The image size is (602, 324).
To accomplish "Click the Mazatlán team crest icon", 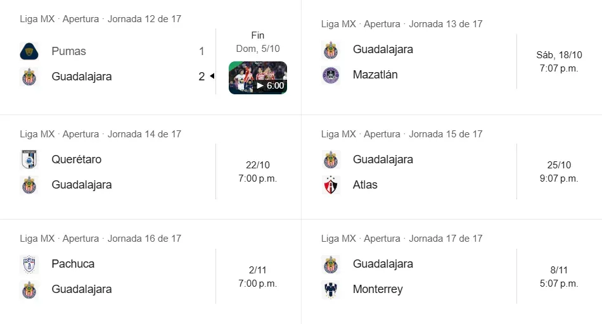I will click(x=331, y=75).
